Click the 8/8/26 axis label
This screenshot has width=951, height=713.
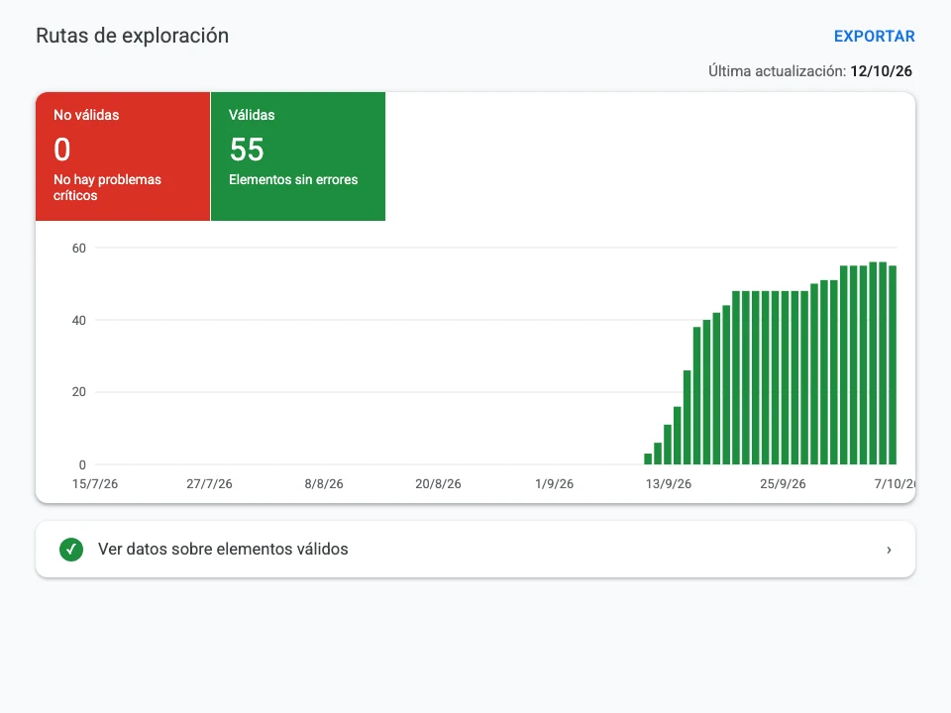pos(324,484)
